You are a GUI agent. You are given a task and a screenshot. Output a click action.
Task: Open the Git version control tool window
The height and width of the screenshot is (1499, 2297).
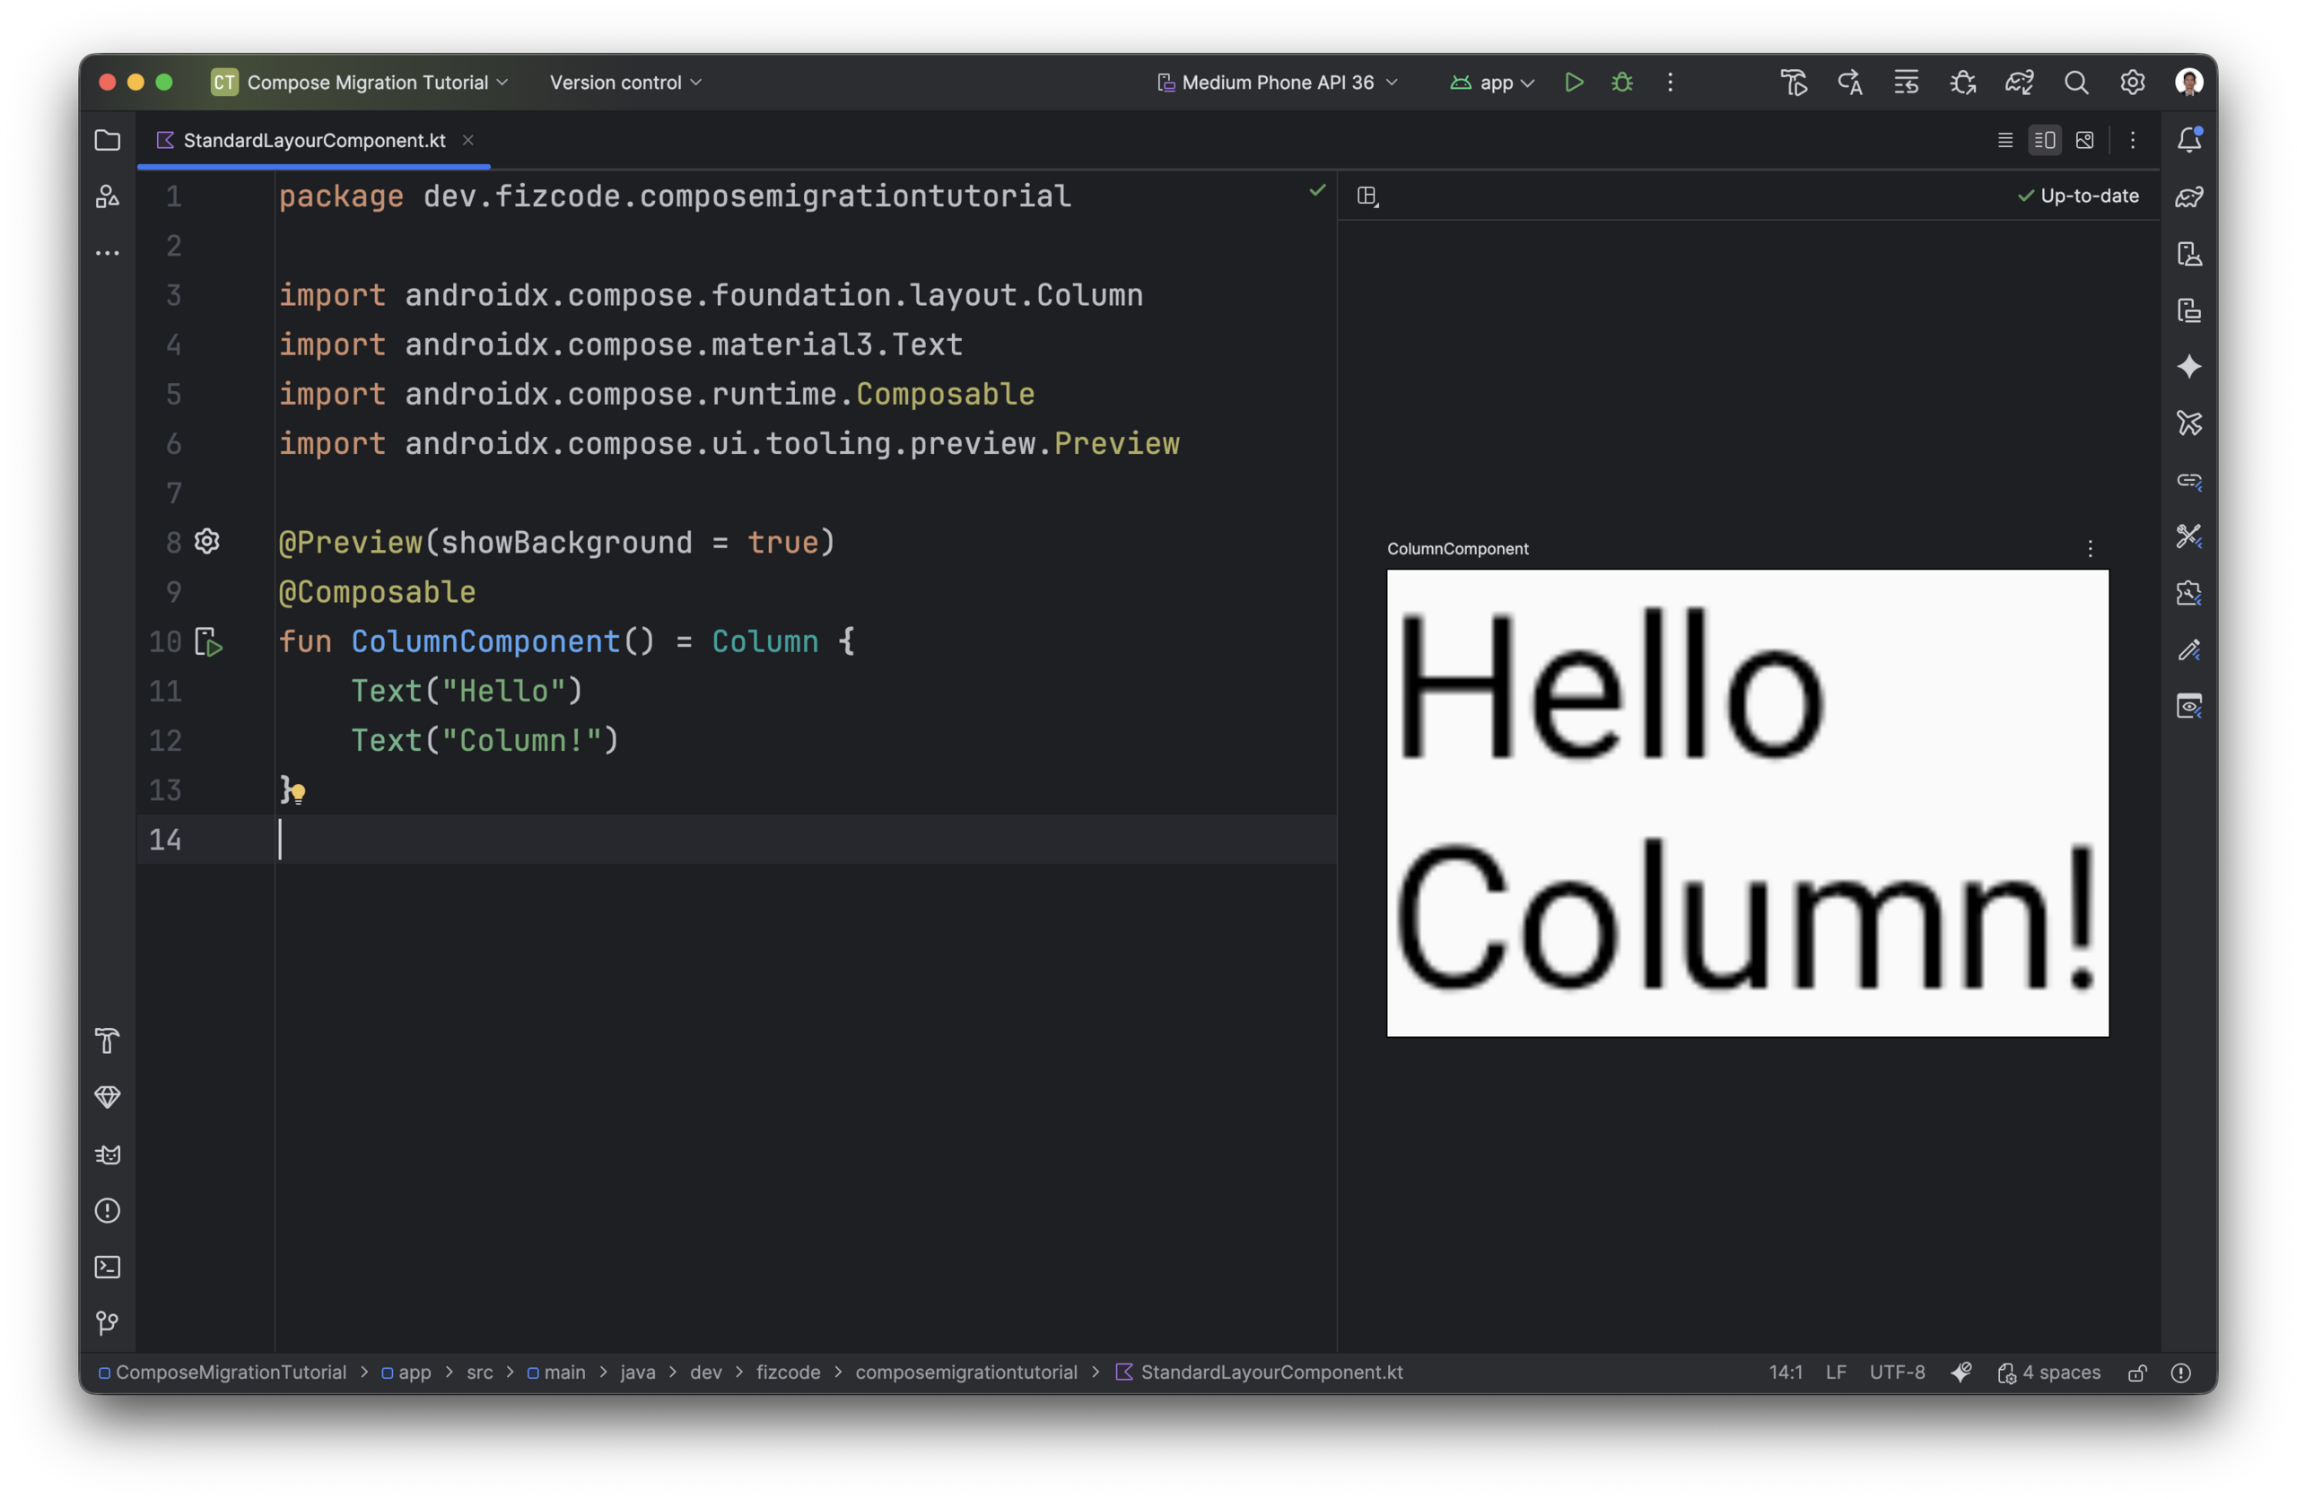(107, 1322)
